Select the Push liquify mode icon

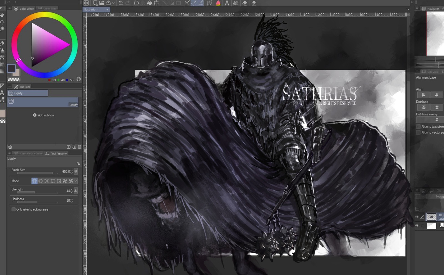(34, 181)
